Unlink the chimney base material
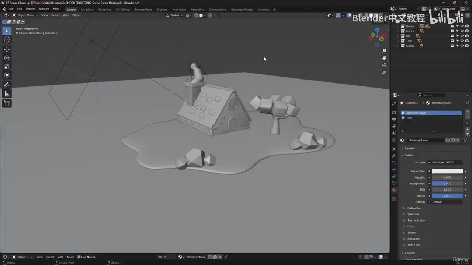Screen dimensions: 472x265 click(x=458, y=140)
